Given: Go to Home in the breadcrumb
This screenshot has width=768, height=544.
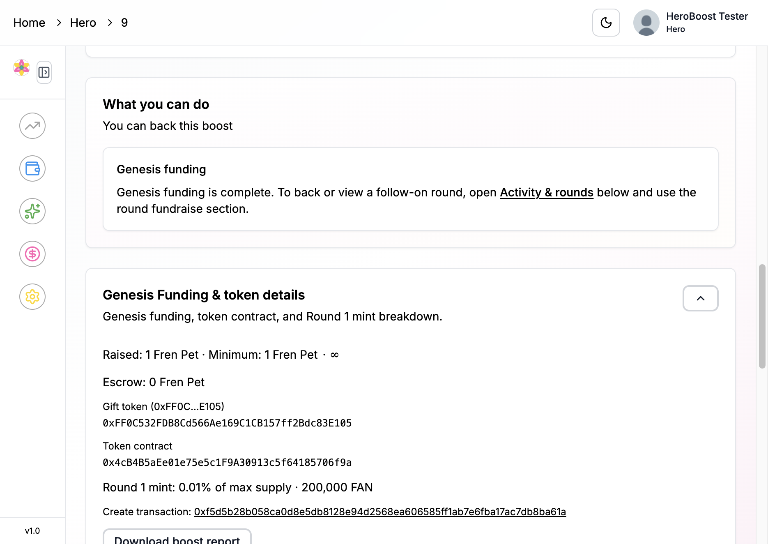Looking at the screenshot, I should 29,23.
